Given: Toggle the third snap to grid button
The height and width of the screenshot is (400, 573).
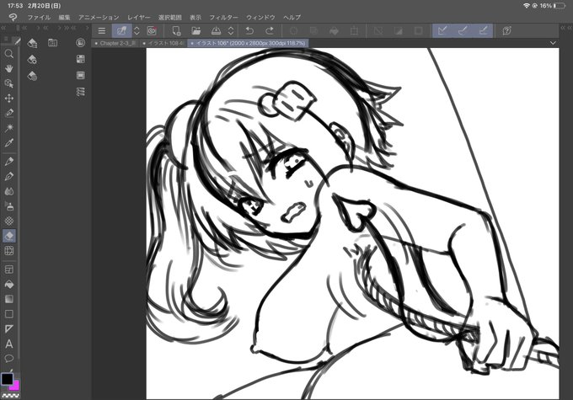Looking at the screenshot, I should [483, 30].
